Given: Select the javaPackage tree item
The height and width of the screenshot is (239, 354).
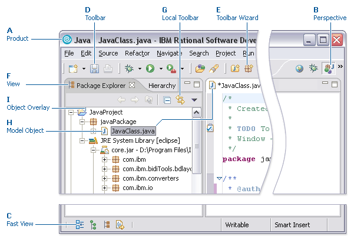Looking at the screenshot, I should 118,122.
